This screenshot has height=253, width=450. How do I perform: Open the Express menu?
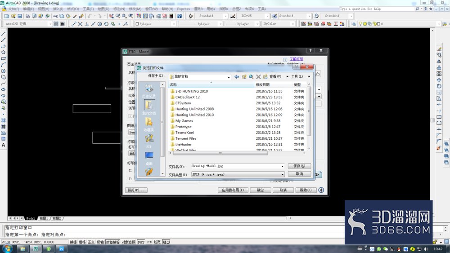[x=183, y=9]
